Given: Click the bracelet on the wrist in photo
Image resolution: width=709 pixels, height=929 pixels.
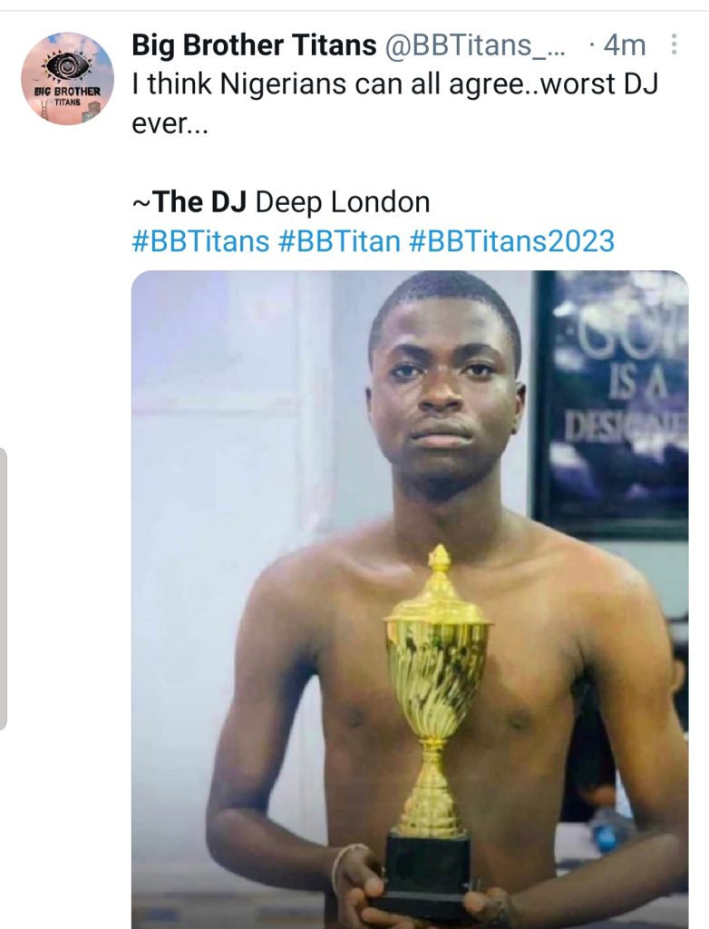Looking at the screenshot, I should (x=347, y=857).
